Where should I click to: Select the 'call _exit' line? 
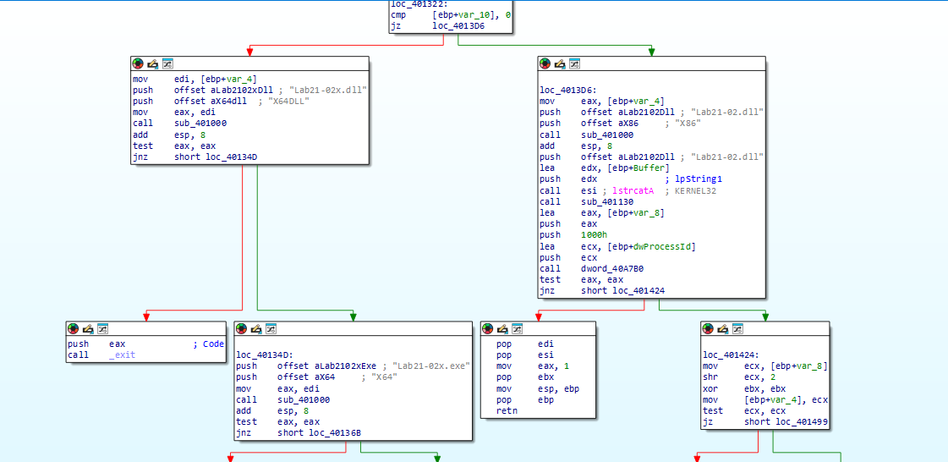pyautogui.click(x=101, y=355)
